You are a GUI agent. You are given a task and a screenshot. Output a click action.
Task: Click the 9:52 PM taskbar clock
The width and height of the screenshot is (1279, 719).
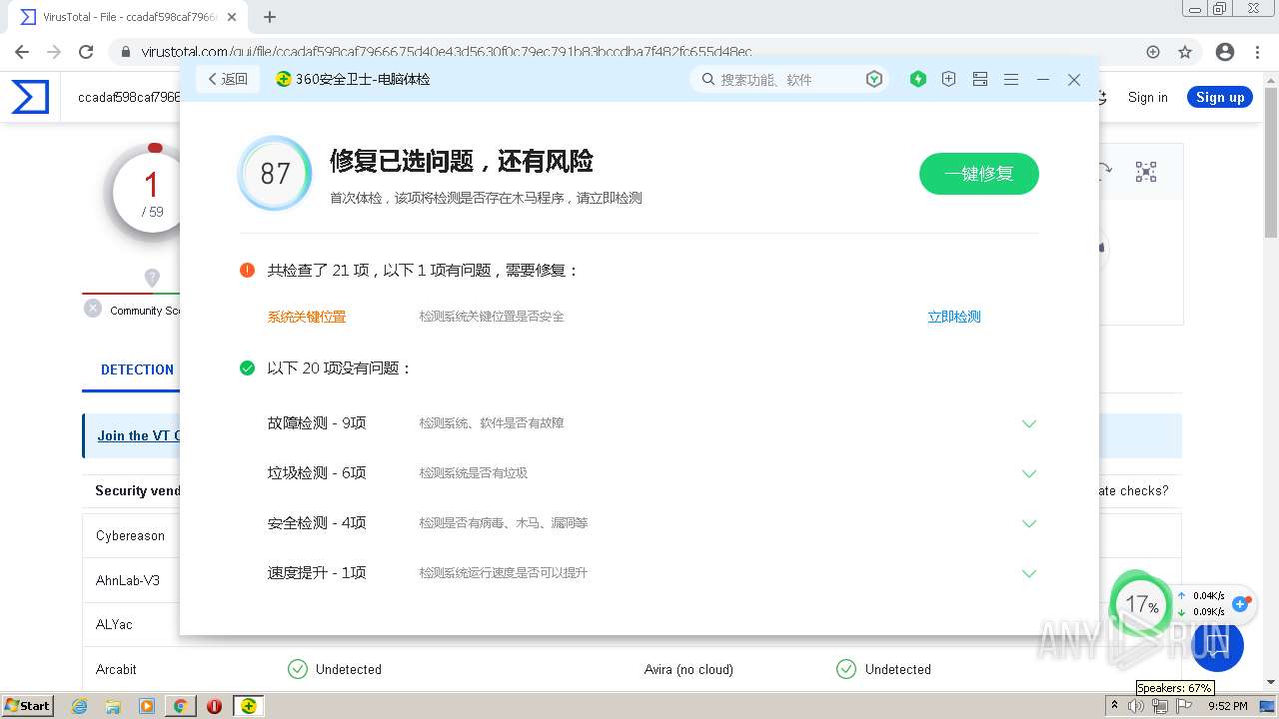coord(1227,706)
